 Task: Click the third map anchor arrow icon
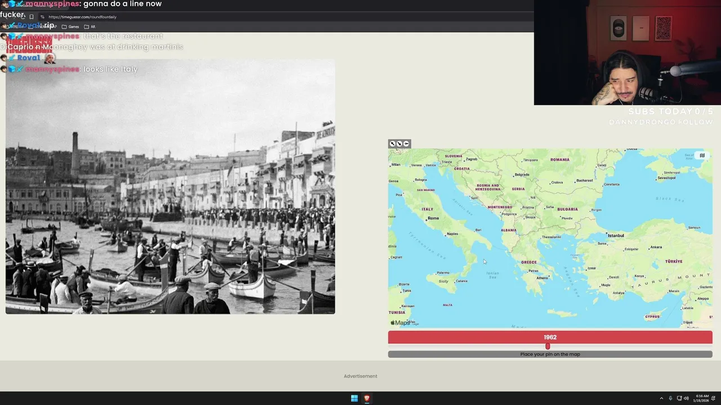pyautogui.click(x=406, y=143)
